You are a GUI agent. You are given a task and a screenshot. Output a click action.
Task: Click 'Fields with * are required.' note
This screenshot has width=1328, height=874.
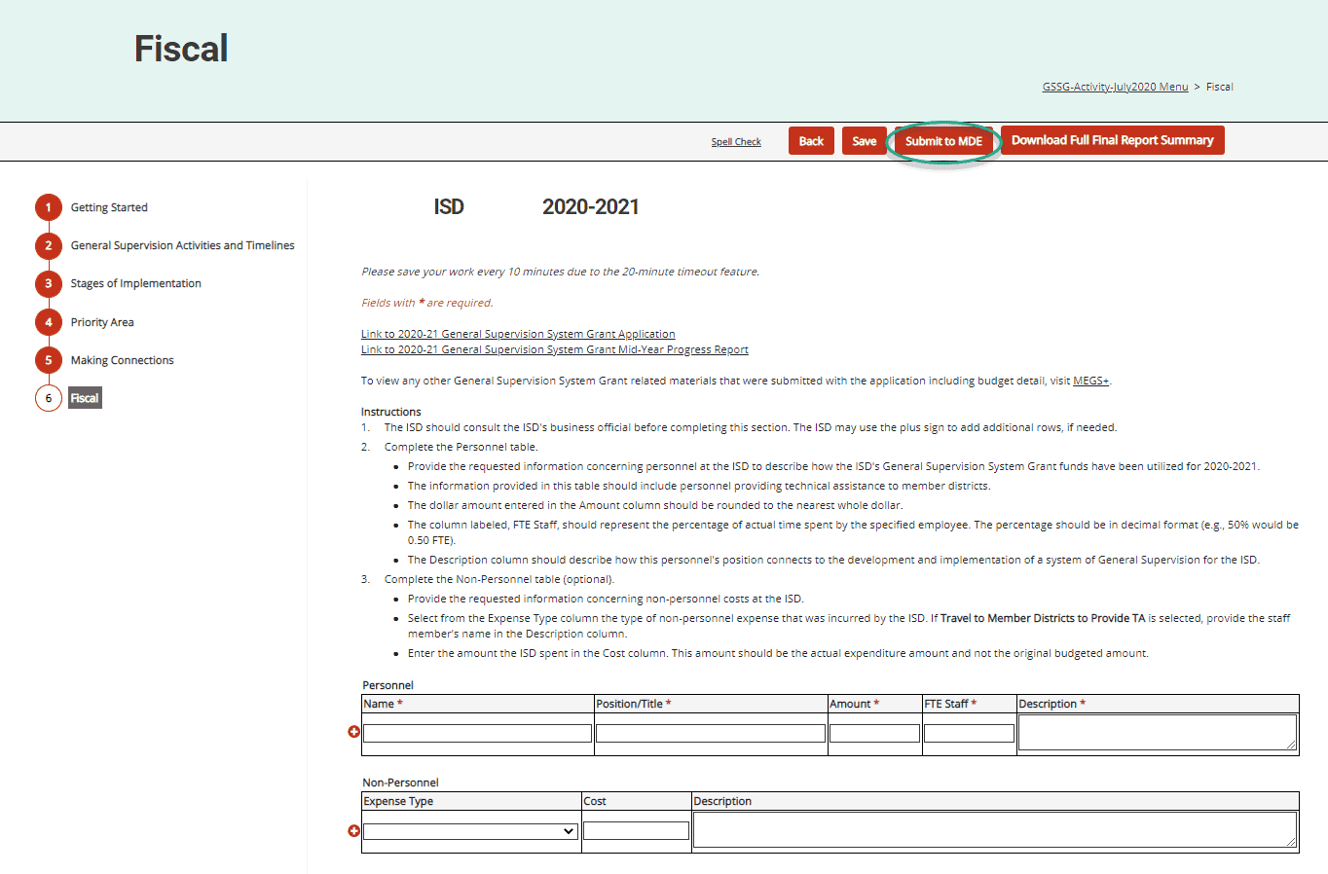coord(427,303)
